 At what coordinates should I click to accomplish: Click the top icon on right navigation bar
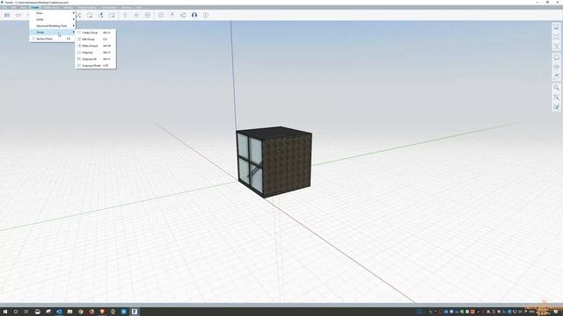(x=557, y=27)
